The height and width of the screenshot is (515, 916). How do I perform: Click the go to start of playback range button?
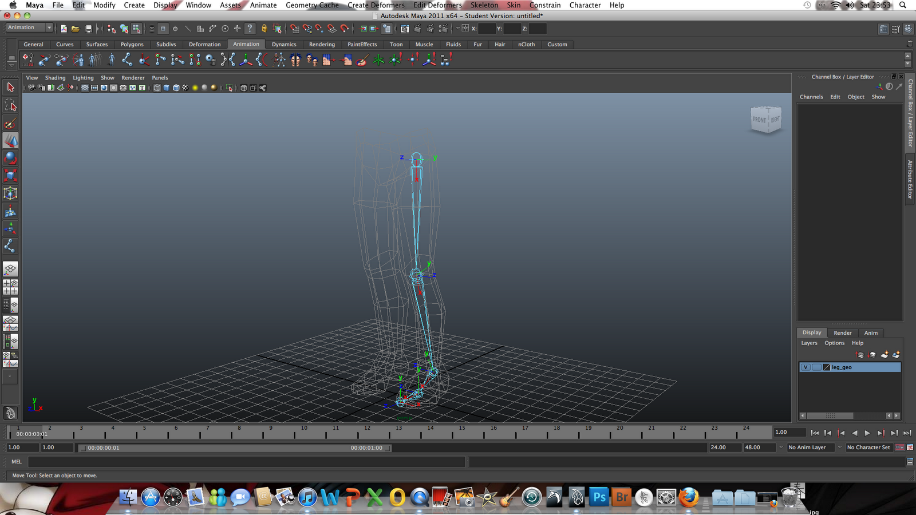tap(815, 433)
